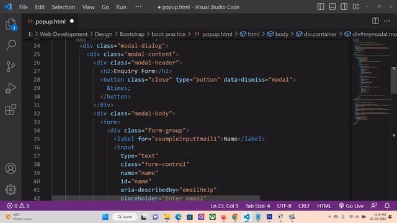This screenshot has height=223, width=397.
Task: Open the editor More Actions ellipsis
Action: tap(386, 21)
